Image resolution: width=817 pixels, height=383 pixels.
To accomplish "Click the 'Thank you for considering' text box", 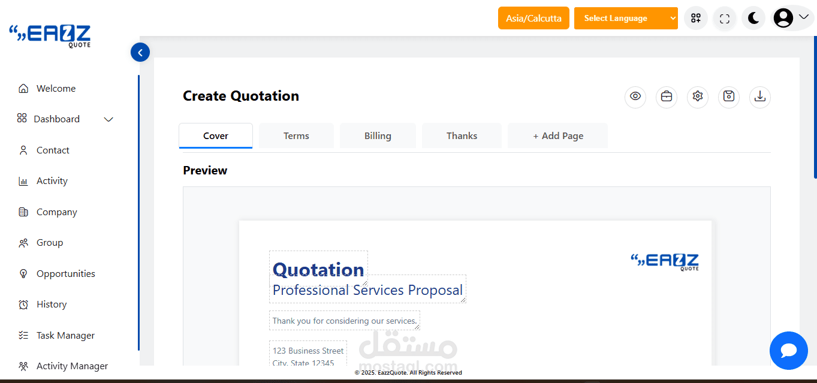I will click(345, 321).
